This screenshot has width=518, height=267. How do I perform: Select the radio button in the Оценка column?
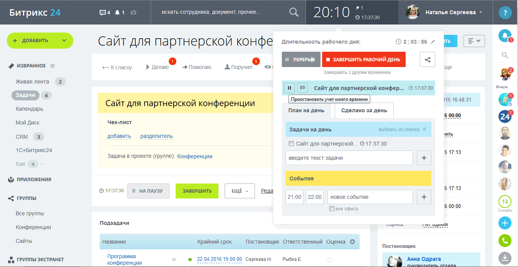pos(330,260)
